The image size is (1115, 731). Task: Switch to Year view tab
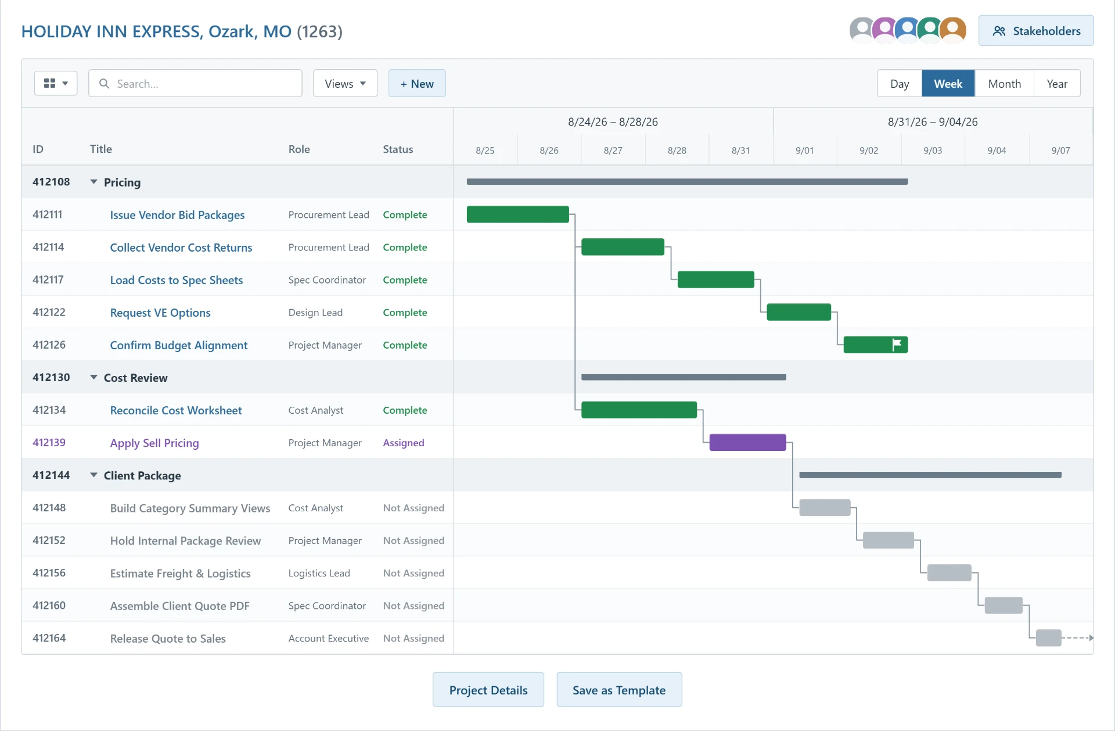[x=1057, y=83]
